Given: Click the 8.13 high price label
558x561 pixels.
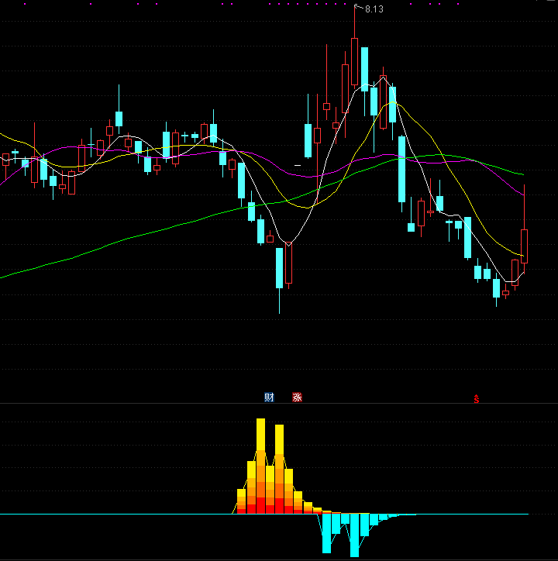Looking at the screenshot, I should coord(374,9).
